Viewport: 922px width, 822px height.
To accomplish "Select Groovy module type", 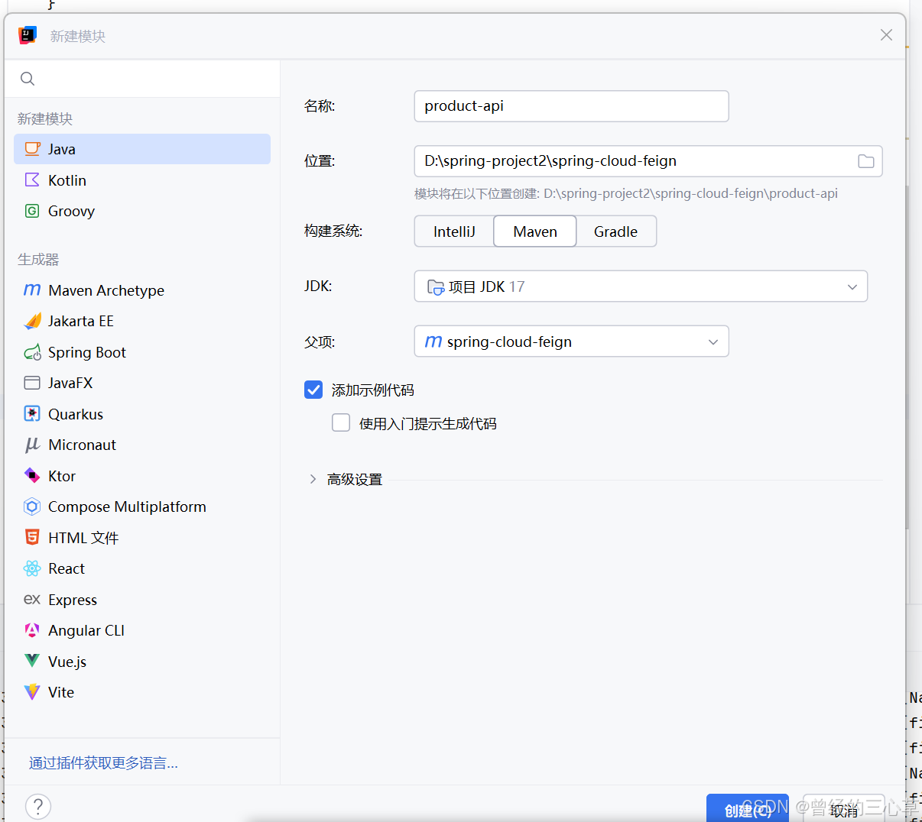I will [x=142, y=211].
